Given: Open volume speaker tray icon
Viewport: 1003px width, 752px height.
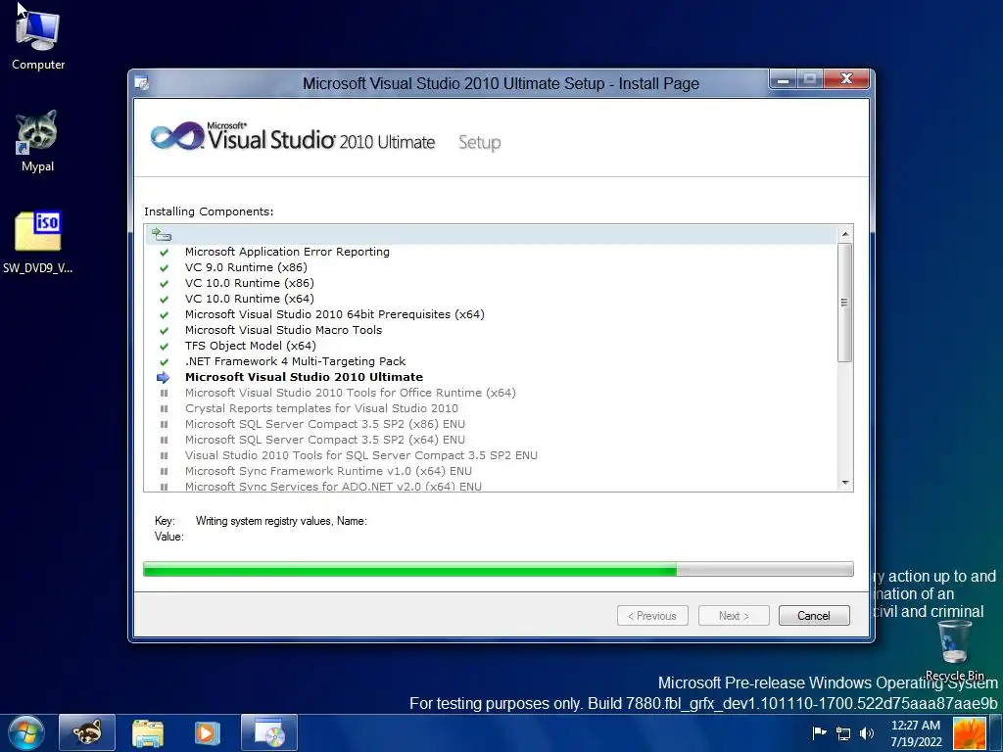Looking at the screenshot, I should pos(867,733).
